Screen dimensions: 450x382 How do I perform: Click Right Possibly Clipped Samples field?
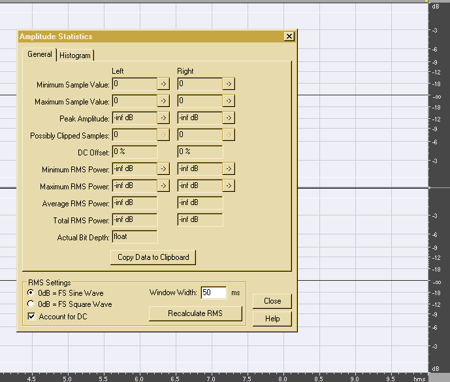pyautogui.click(x=200, y=135)
